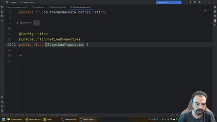This screenshot has height=122, width=217.
Task: Switch to the DefaultApiClient.java tab
Action: click(x=57, y=7)
